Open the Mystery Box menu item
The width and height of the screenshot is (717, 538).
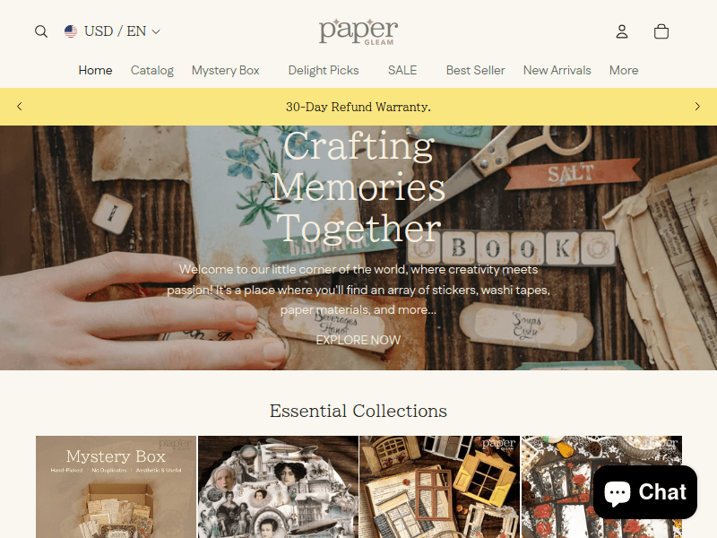point(226,71)
